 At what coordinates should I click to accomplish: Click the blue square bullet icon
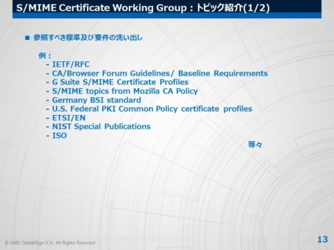pos(27,37)
